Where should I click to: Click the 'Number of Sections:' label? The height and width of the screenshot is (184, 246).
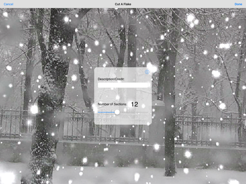tap(112, 104)
